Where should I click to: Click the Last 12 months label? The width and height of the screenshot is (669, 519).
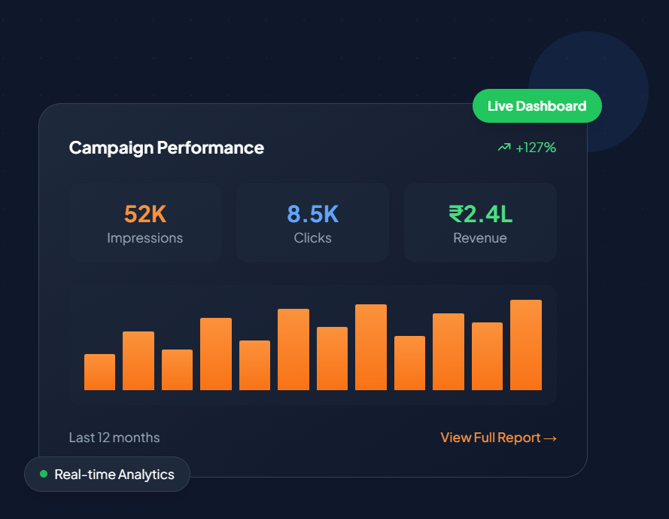coord(114,438)
